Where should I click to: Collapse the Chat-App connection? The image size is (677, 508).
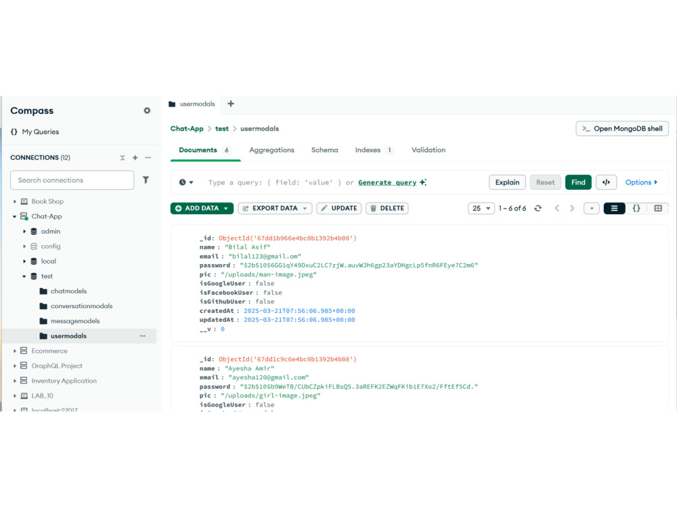(x=15, y=217)
